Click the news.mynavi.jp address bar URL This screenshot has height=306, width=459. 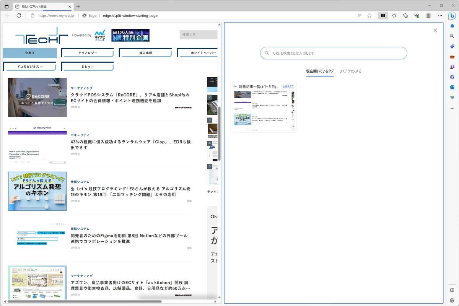(x=56, y=16)
